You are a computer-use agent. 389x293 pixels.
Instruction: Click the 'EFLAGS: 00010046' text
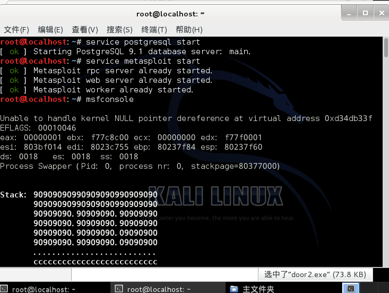point(38,128)
